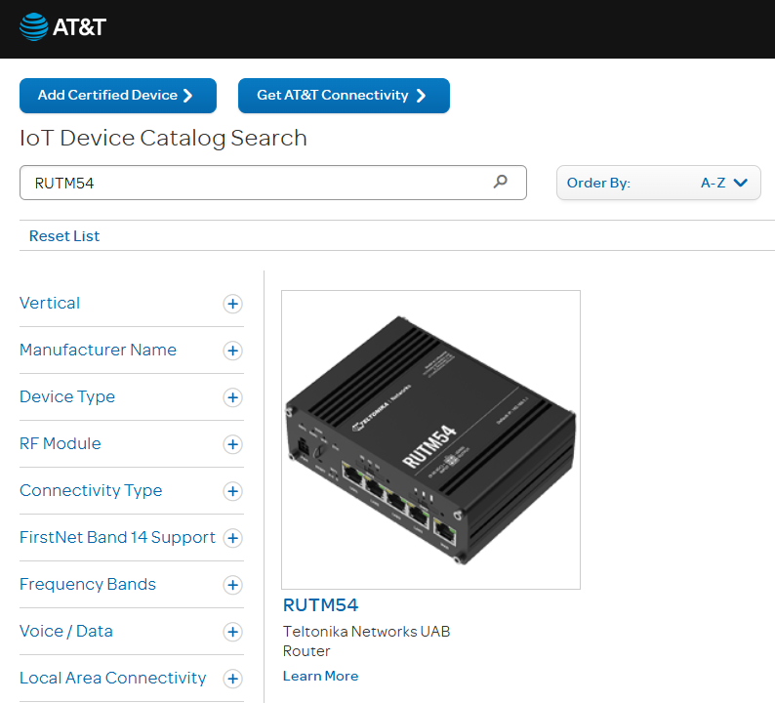Click plus icon next to RF Module

click(232, 444)
